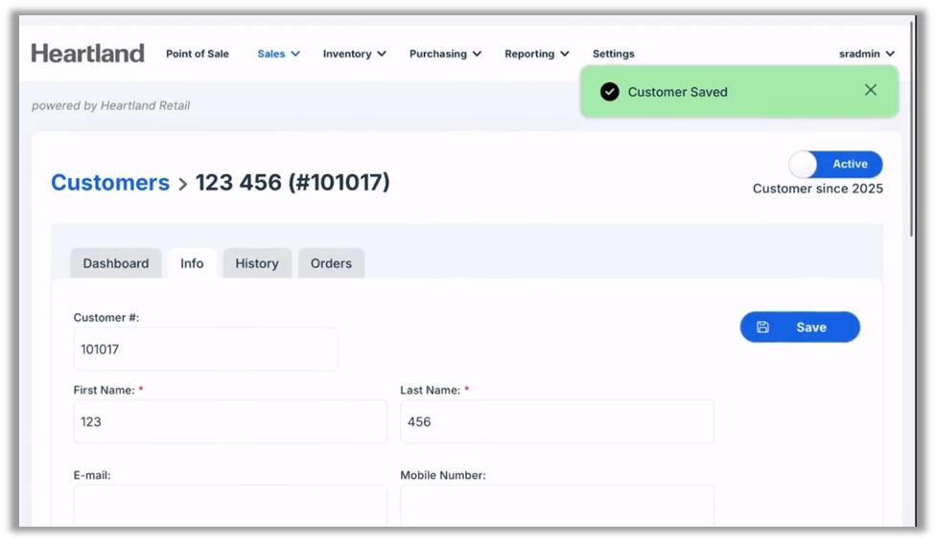Viewport: 936px width, 542px height.
Task: Select the History tab
Action: [x=257, y=263]
